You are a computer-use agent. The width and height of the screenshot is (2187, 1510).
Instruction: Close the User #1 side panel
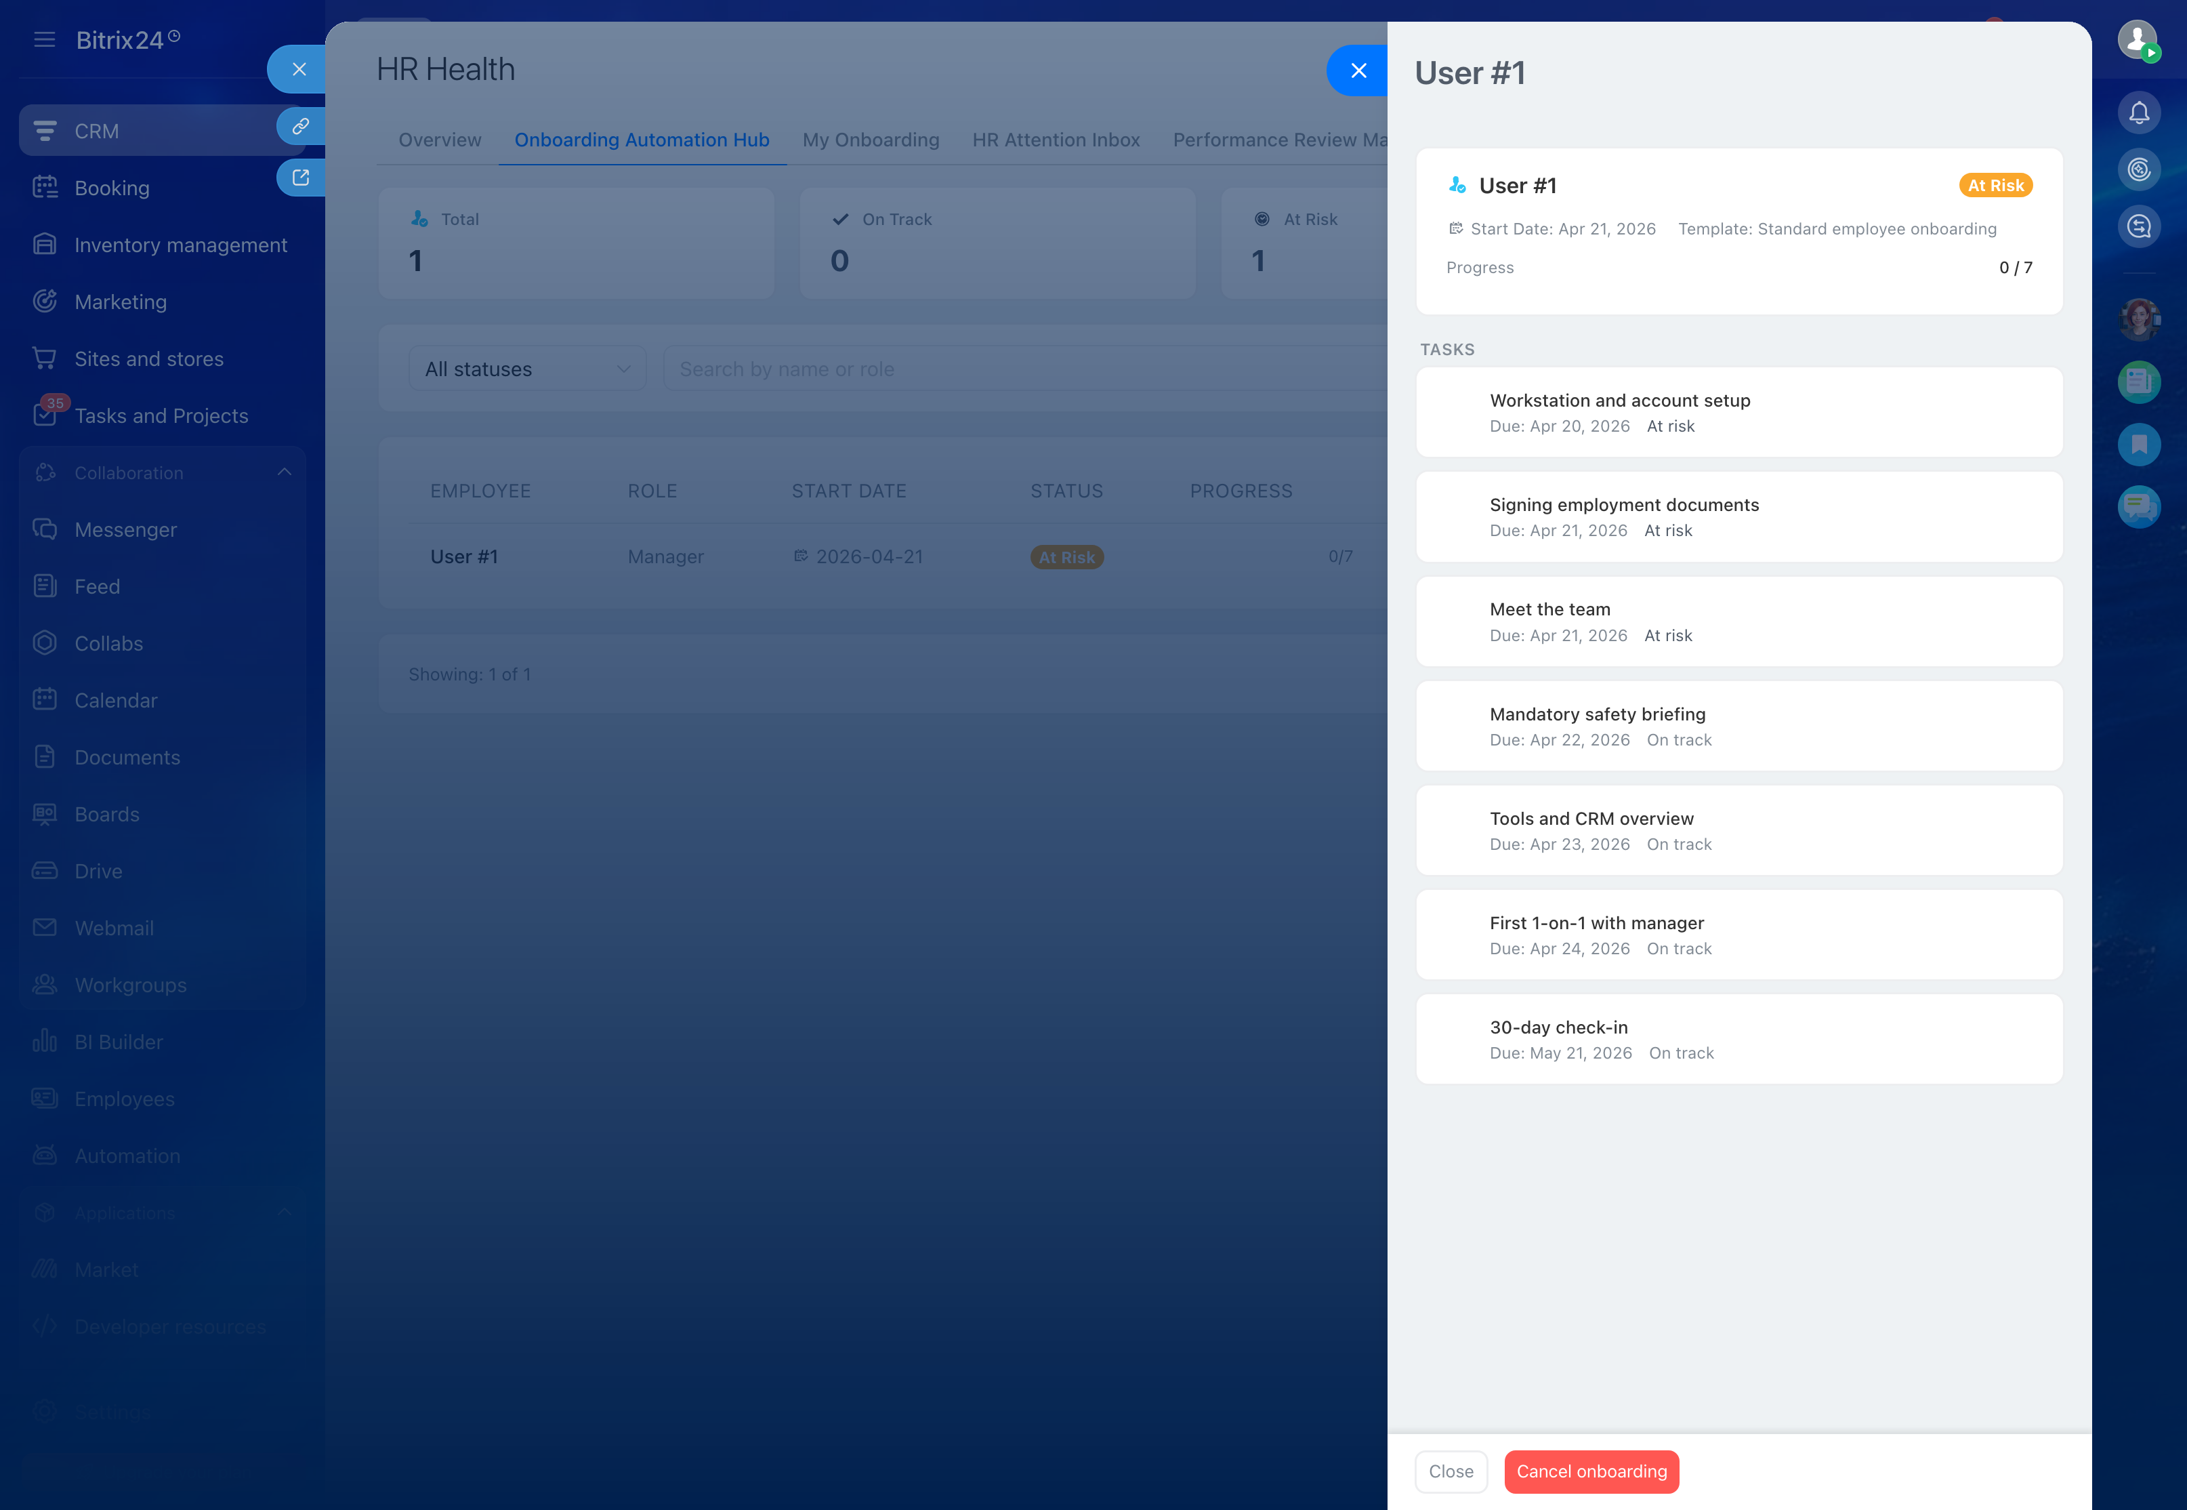click(x=1358, y=70)
